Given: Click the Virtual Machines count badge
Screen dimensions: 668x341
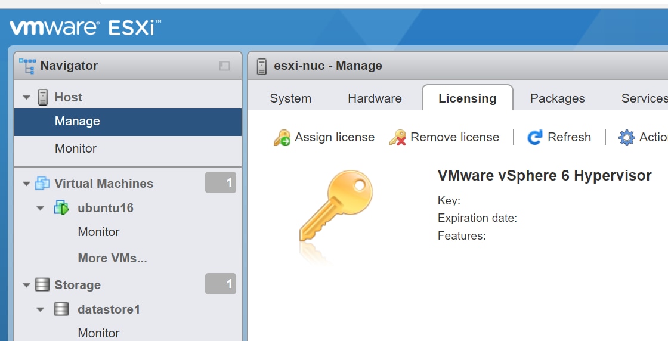Looking at the screenshot, I should [x=221, y=182].
